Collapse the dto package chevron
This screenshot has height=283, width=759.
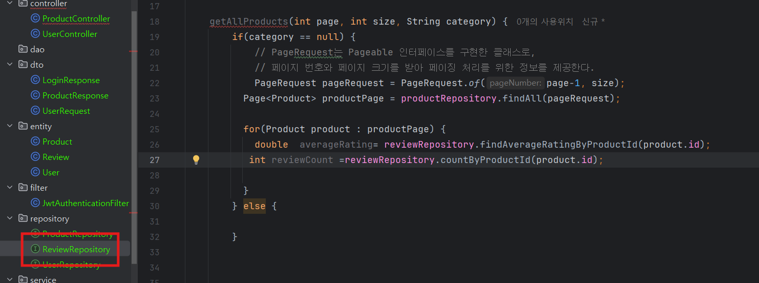pyautogui.click(x=10, y=65)
